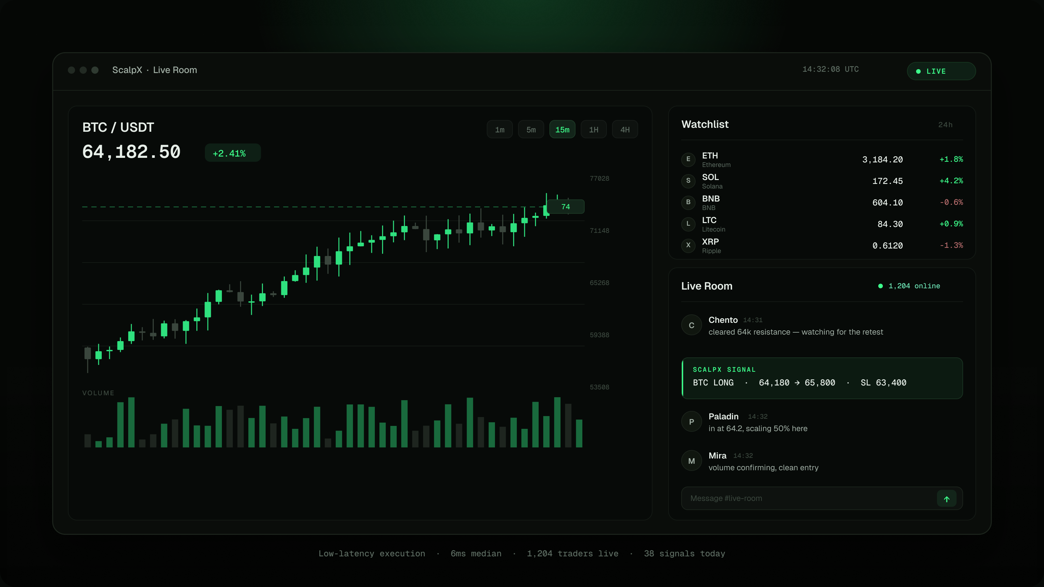Screen dimensions: 1044x587
Task: Click the BTC / USDT pair title
Action: click(118, 127)
